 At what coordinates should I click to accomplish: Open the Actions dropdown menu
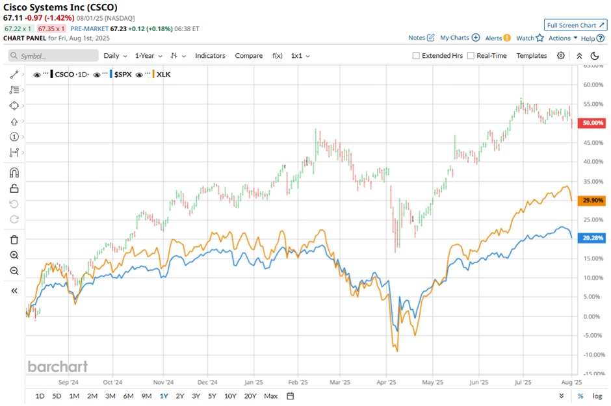tap(563, 38)
